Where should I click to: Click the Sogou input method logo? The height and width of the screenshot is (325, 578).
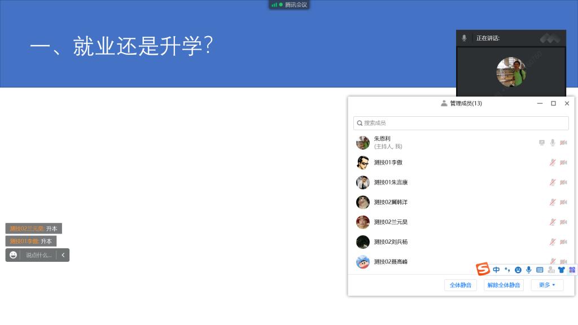[x=482, y=269]
